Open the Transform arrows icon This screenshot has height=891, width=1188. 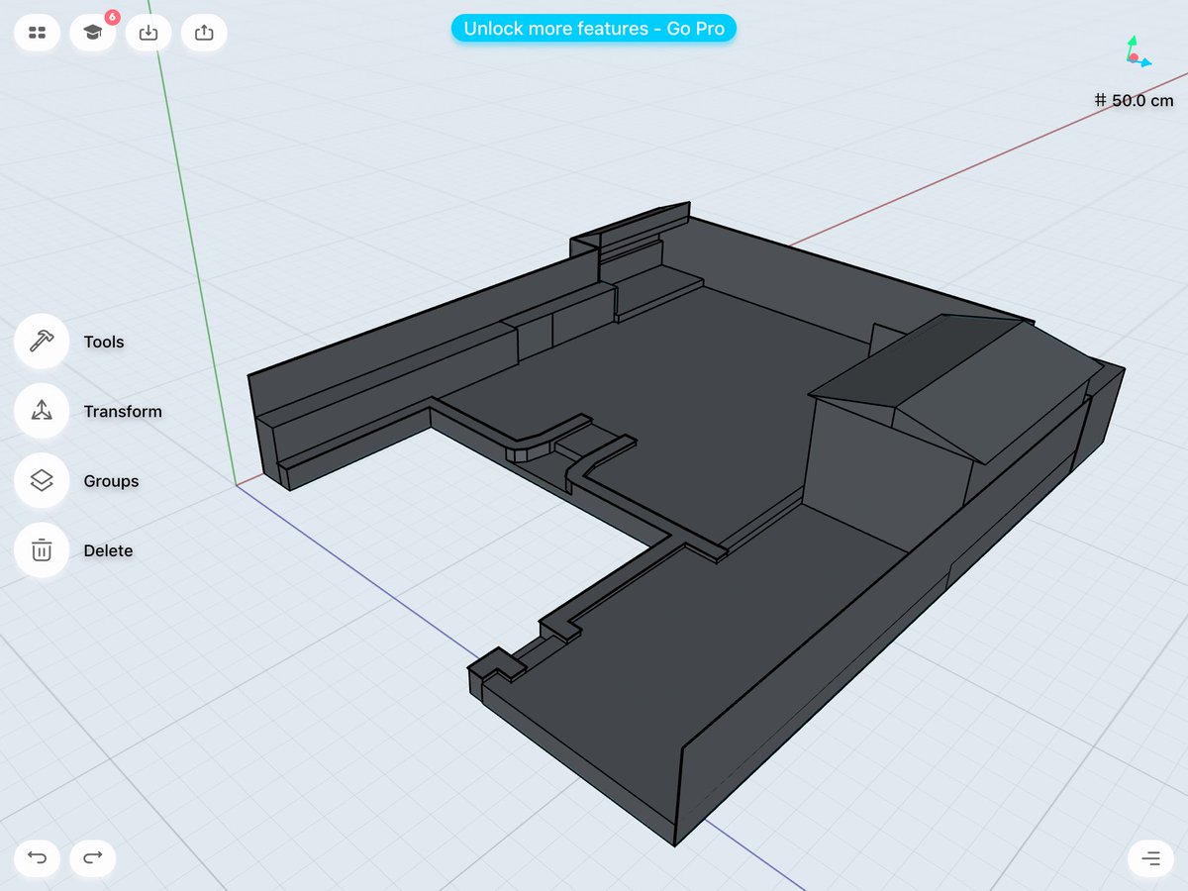click(42, 411)
